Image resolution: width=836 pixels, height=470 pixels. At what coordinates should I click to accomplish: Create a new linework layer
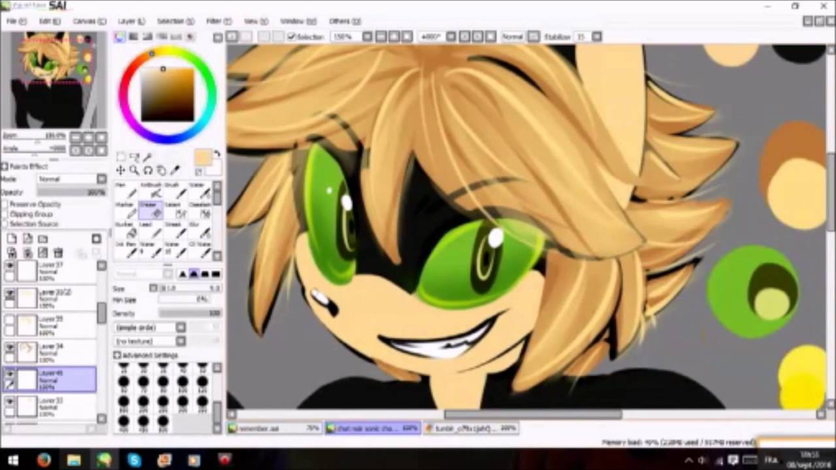click(x=27, y=238)
